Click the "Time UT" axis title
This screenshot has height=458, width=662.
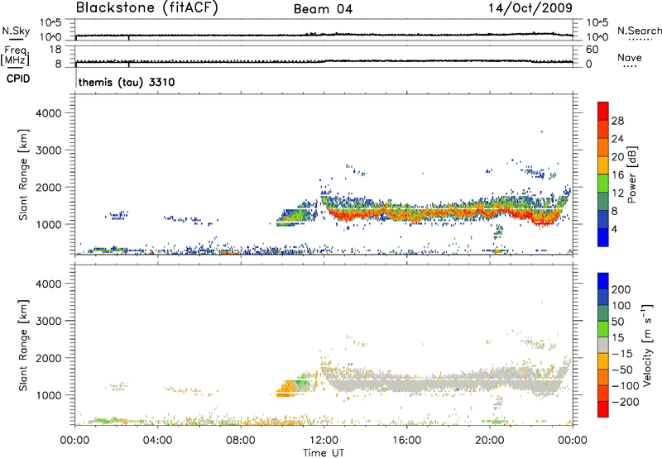tap(324, 453)
